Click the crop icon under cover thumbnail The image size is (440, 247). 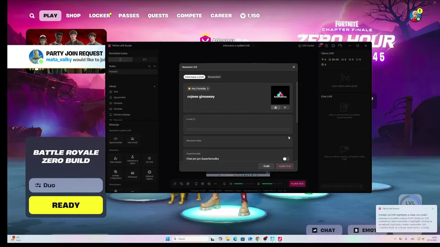(x=275, y=107)
